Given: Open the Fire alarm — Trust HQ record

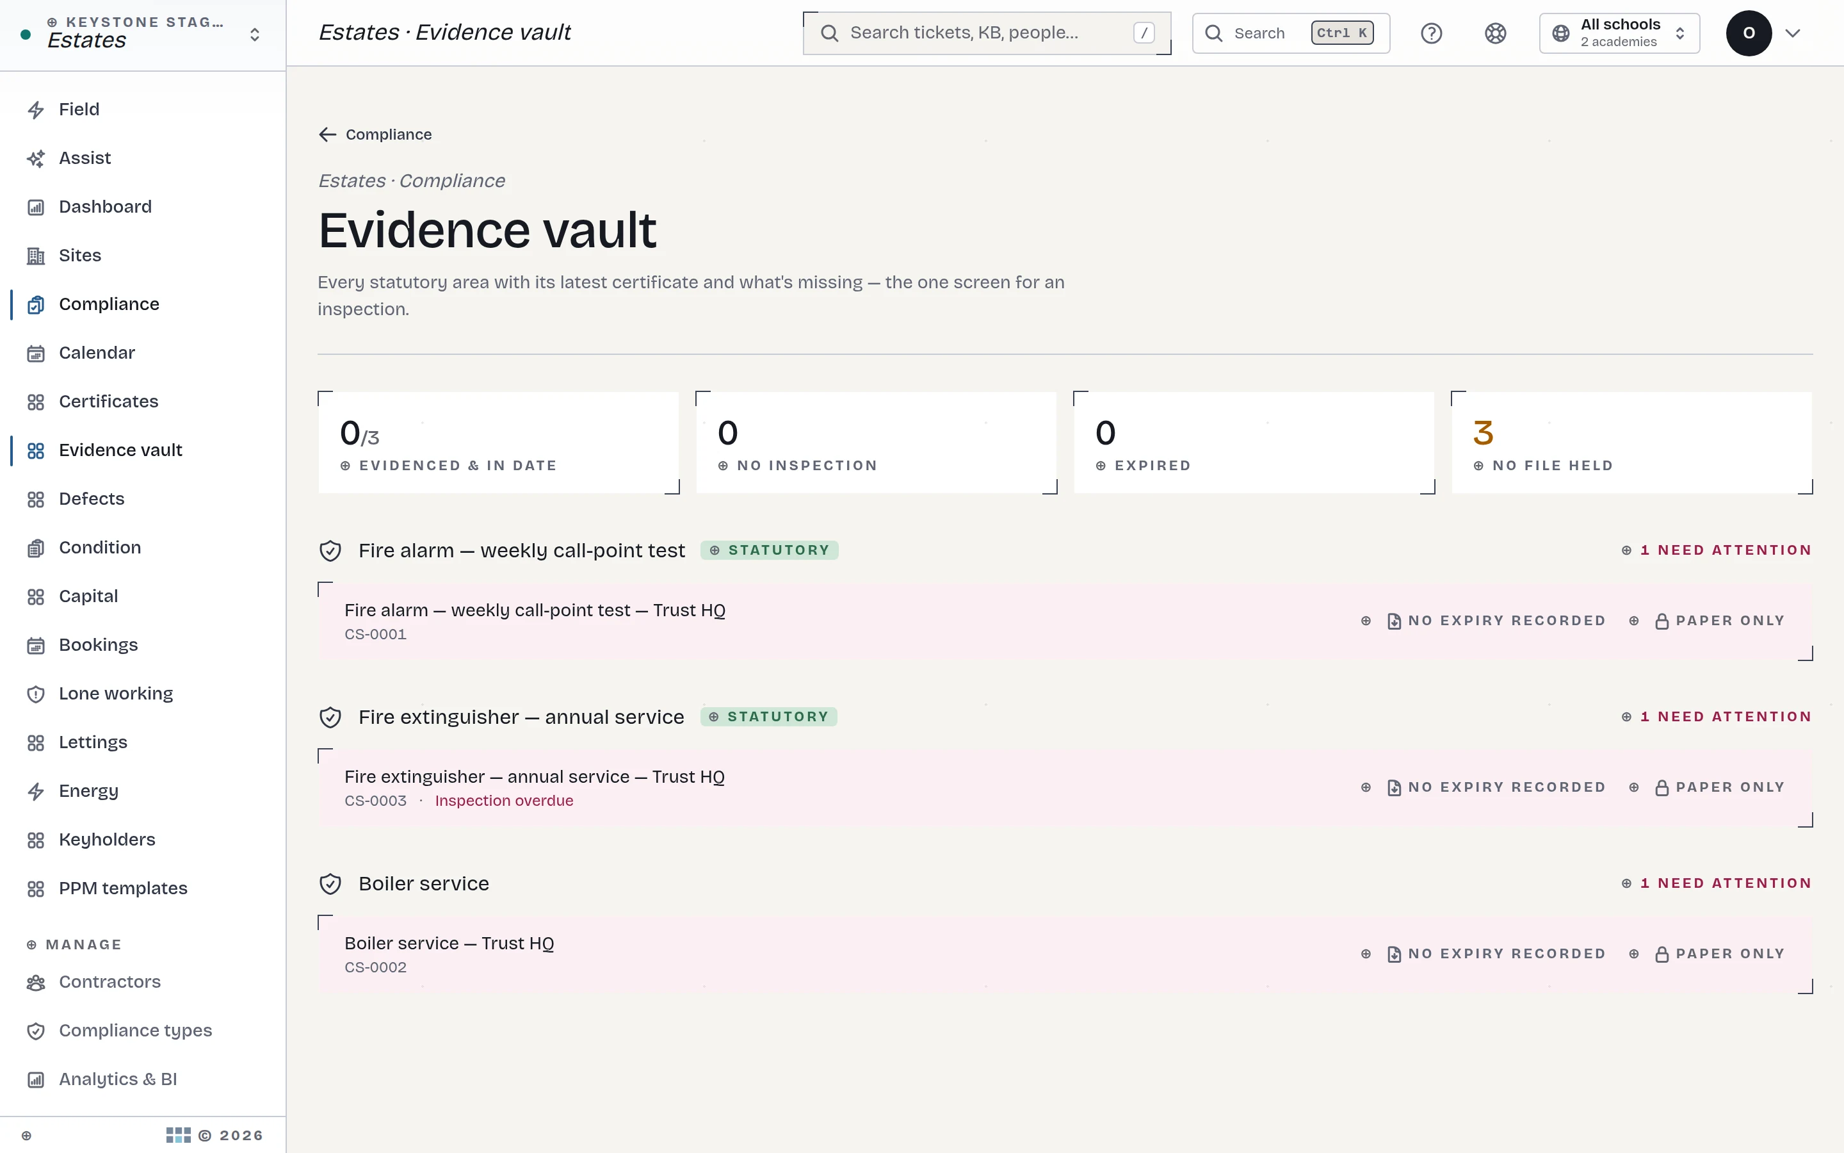Looking at the screenshot, I should tap(1065, 621).
